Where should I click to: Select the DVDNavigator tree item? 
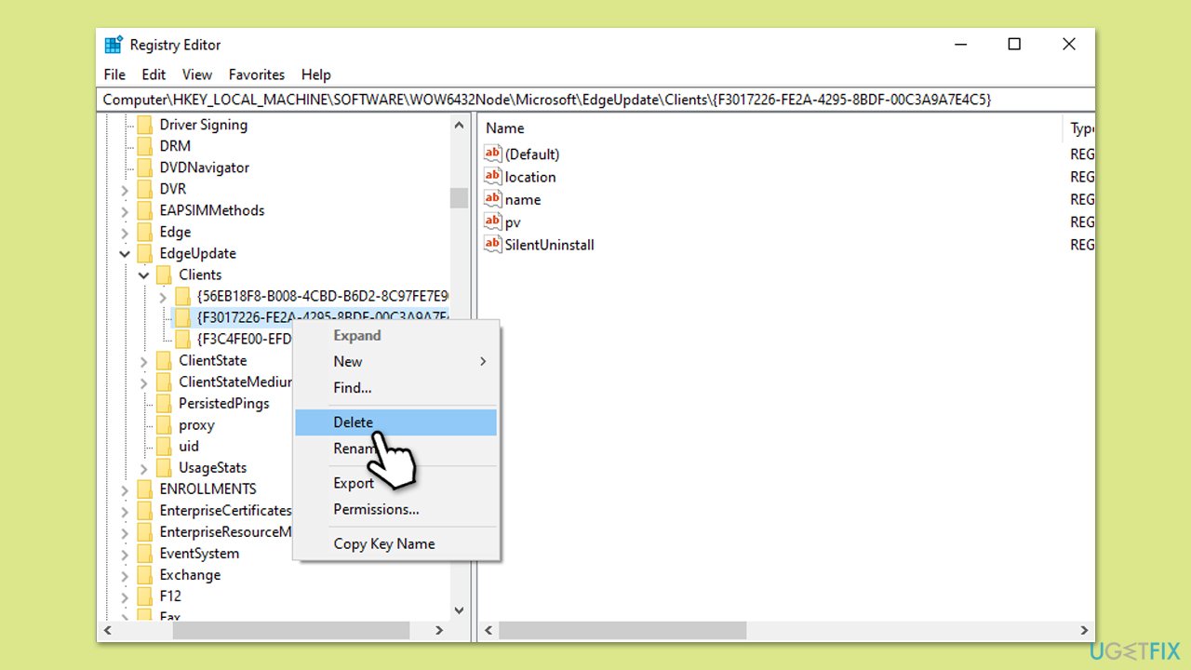(x=205, y=167)
